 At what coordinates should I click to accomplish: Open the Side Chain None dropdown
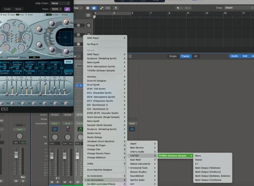coord(60,3)
